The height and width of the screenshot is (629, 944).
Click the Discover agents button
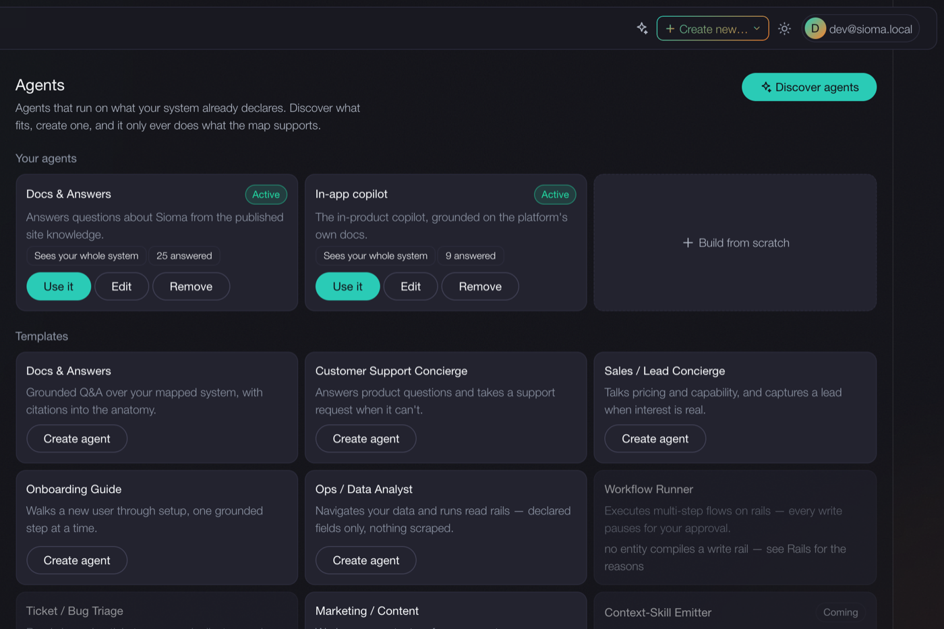pyautogui.click(x=809, y=87)
